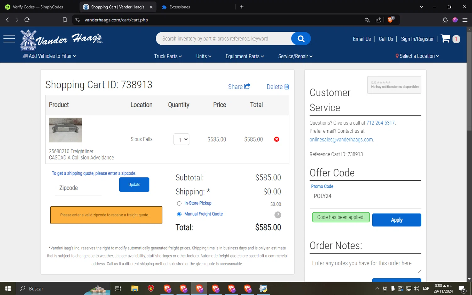
Task: Expand the Equipment Parts menu
Action: pyautogui.click(x=244, y=56)
